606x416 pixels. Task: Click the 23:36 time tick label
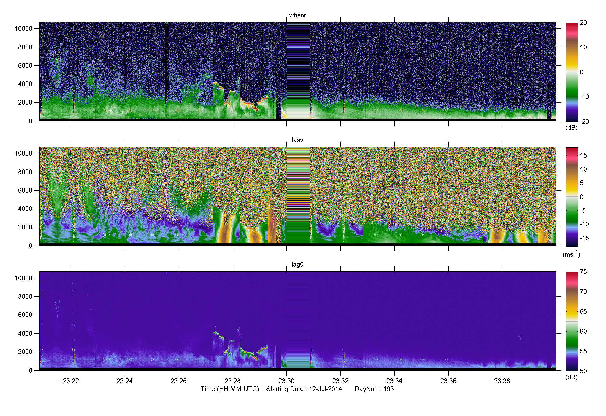448,381
